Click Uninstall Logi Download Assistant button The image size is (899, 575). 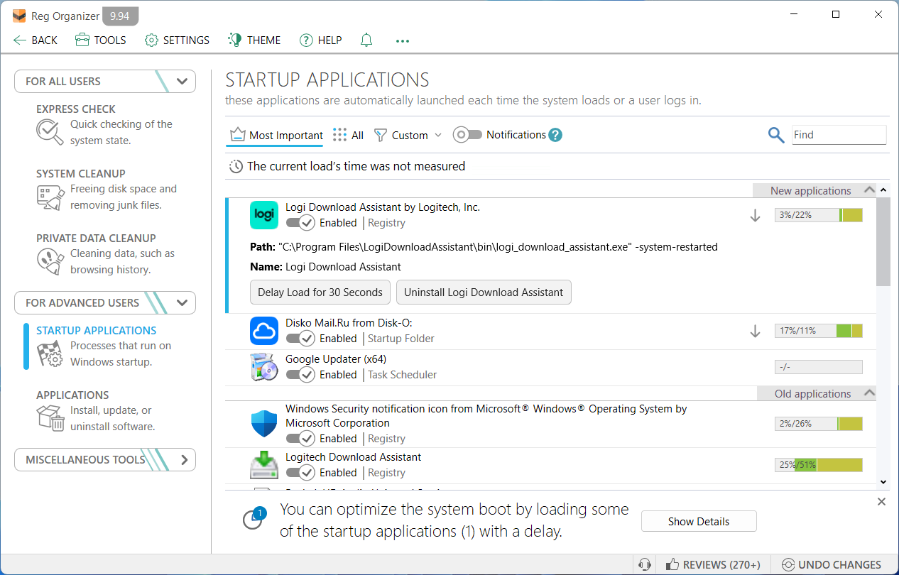click(484, 292)
